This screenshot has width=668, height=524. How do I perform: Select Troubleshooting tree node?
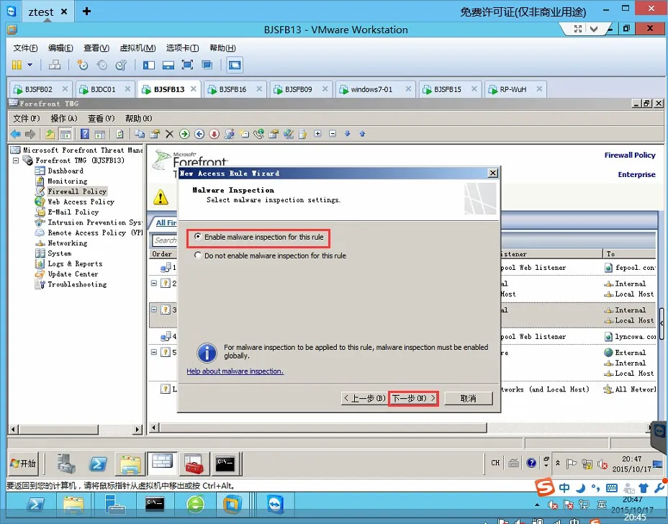77,284
